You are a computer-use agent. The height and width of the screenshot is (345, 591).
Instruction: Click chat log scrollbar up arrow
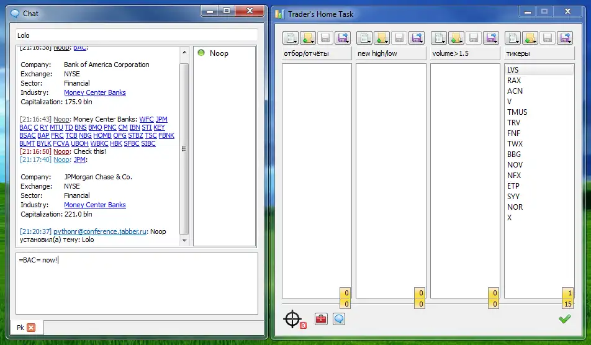click(184, 52)
